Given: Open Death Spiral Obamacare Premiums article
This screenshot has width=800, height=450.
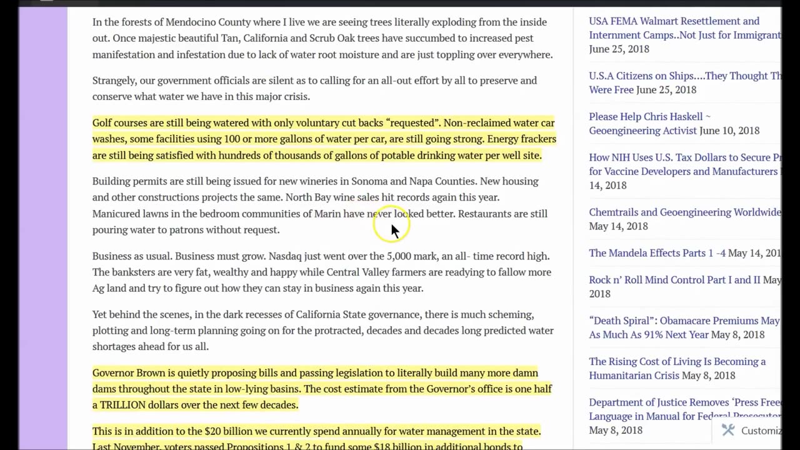Looking at the screenshot, I should click(x=684, y=327).
